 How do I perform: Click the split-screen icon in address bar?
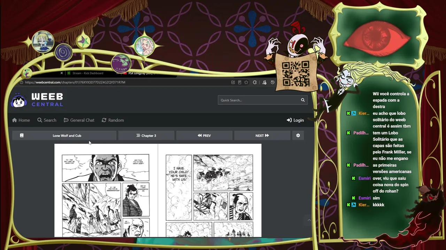coord(233,82)
